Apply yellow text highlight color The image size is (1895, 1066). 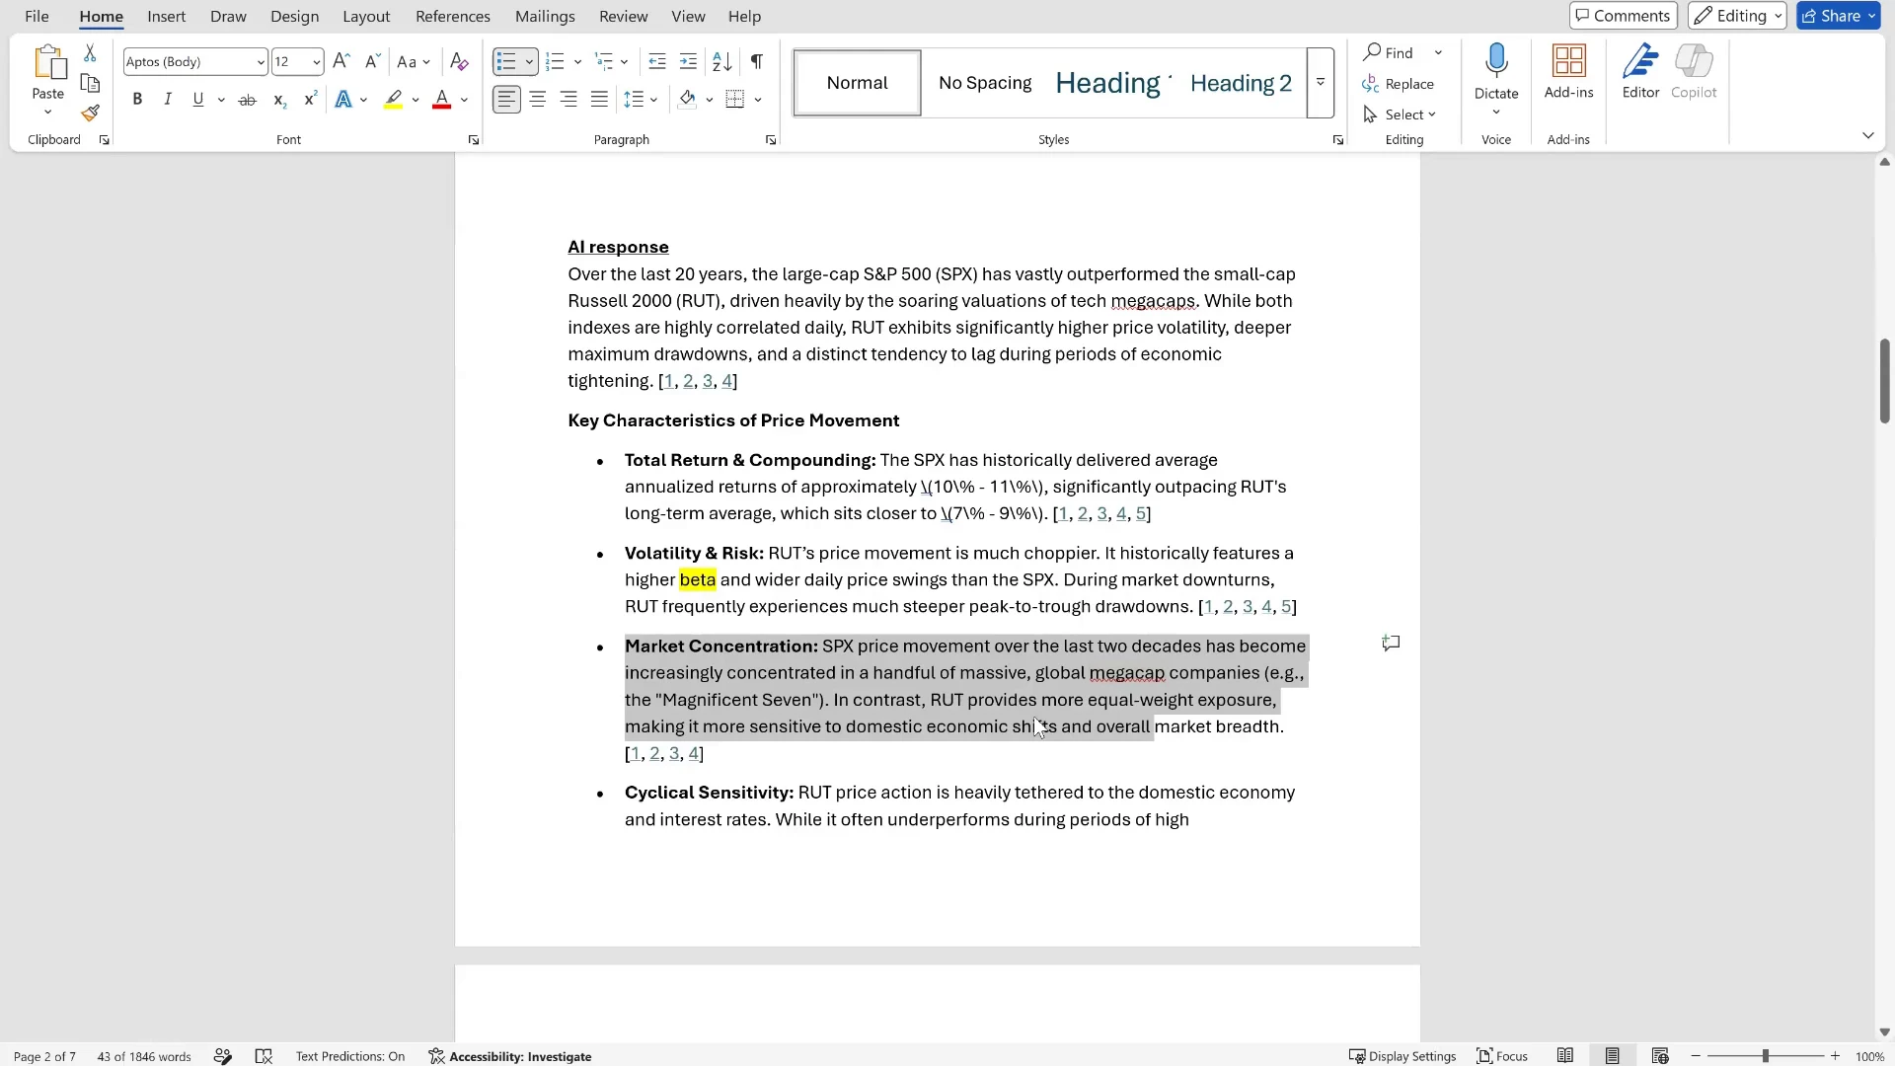pos(394,100)
